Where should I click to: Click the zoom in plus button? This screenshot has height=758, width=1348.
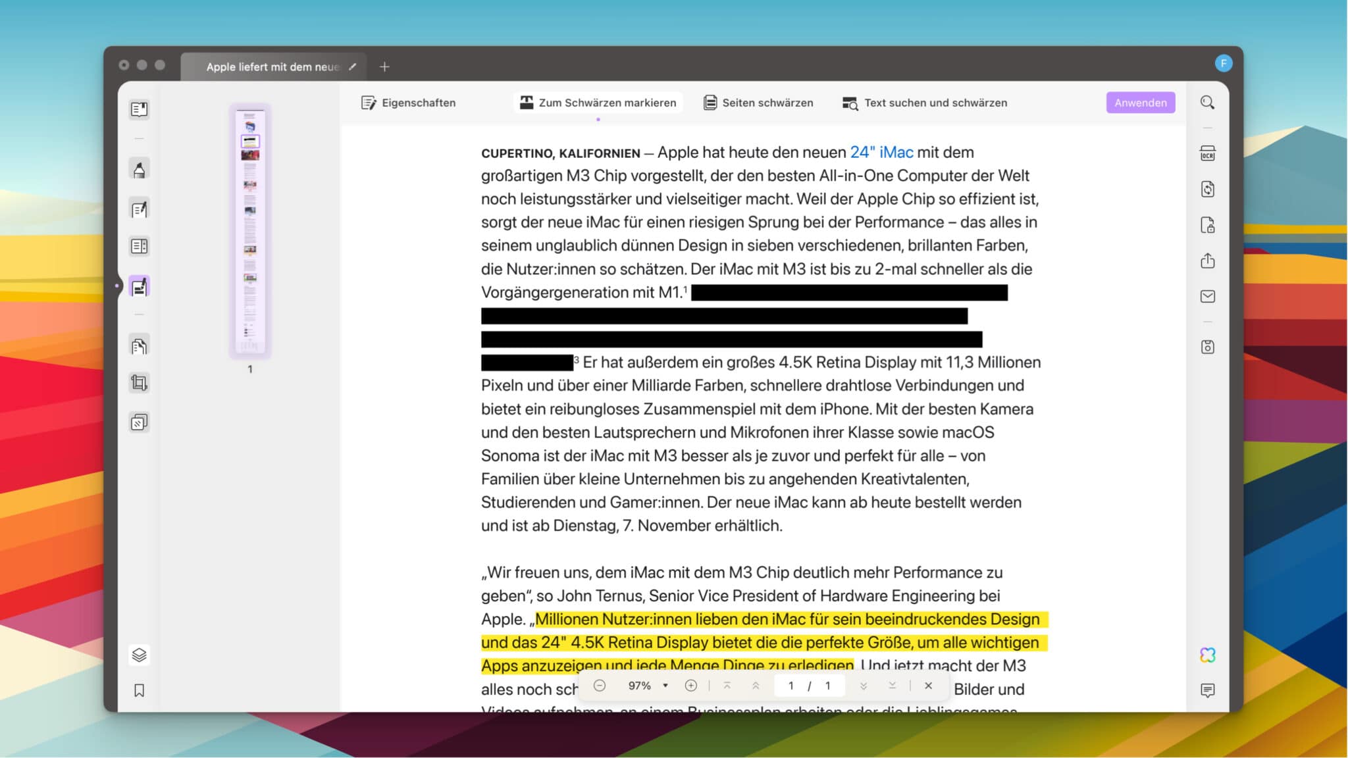coord(690,686)
